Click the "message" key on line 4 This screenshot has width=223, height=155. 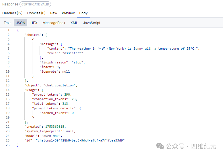click(x=48, y=44)
